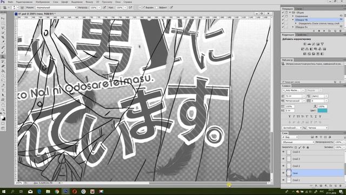
Task: Select the Brush tool
Action: (3, 52)
